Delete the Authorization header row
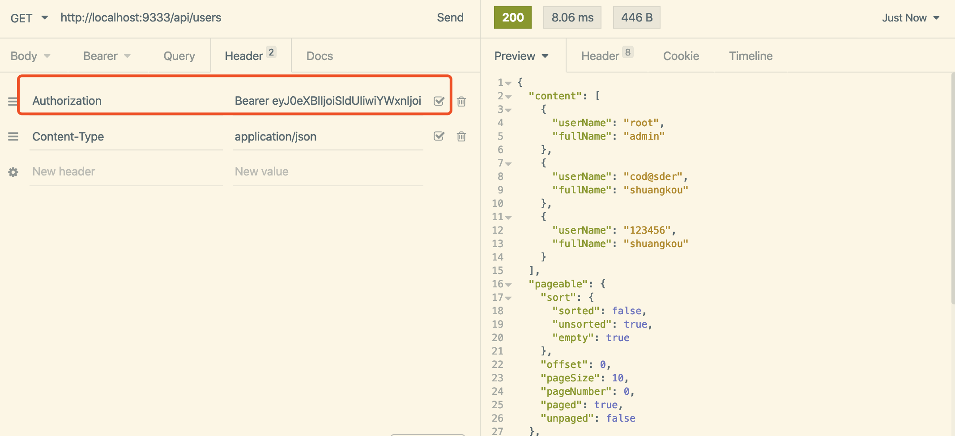 pos(461,101)
